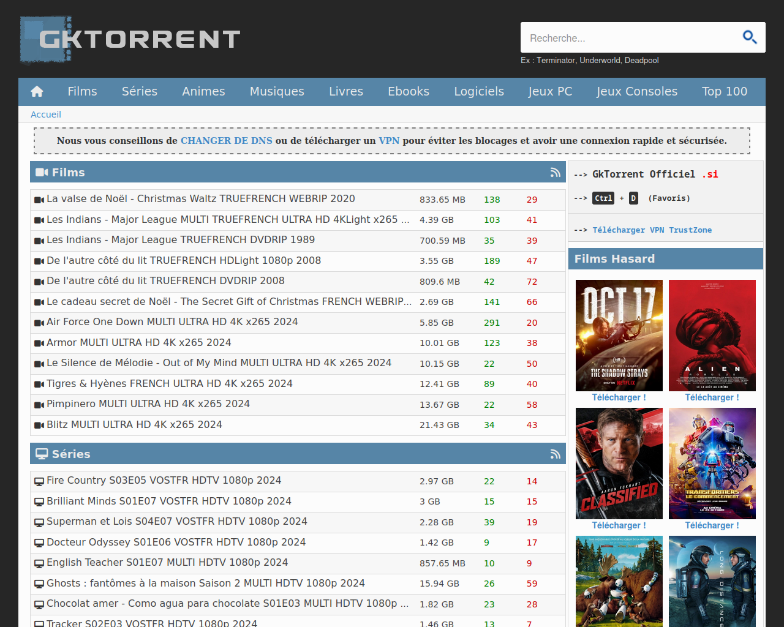784x627 pixels.
Task: Open the Animes menu
Action: (203, 91)
